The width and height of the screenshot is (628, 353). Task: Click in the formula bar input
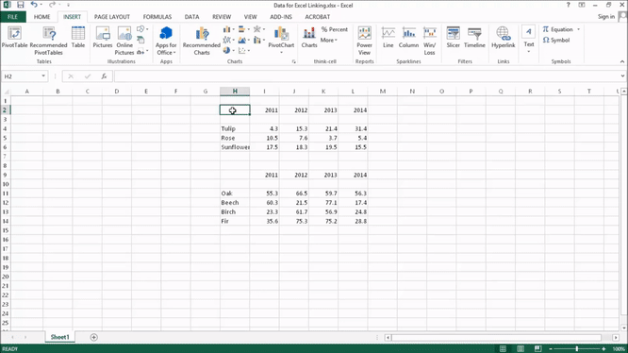click(367, 76)
